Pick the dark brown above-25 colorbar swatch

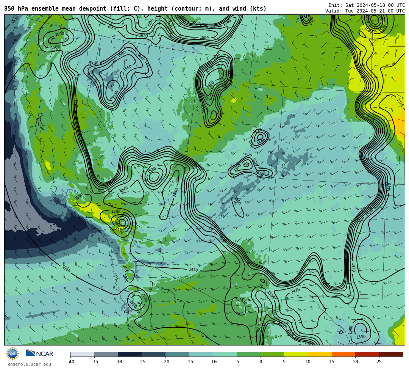tap(391, 354)
